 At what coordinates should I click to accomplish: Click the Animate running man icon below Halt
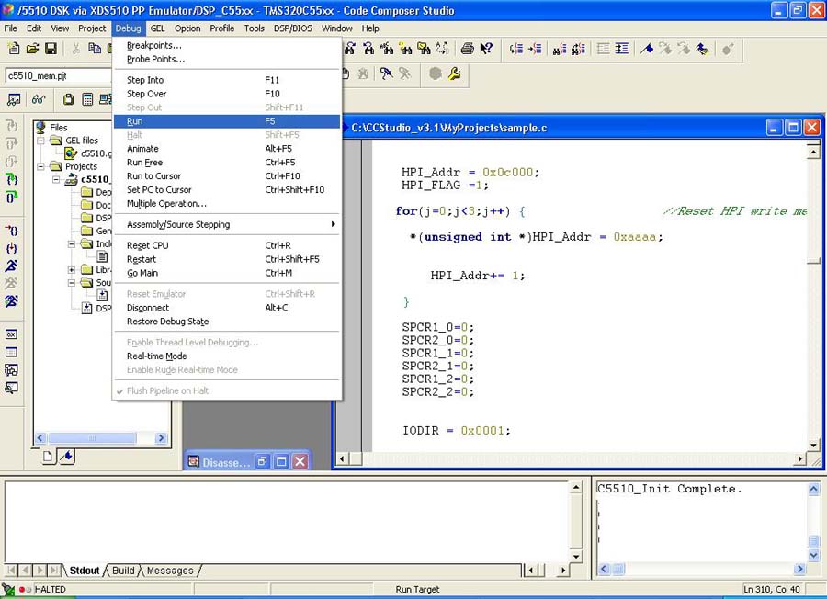pyautogui.click(x=12, y=301)
